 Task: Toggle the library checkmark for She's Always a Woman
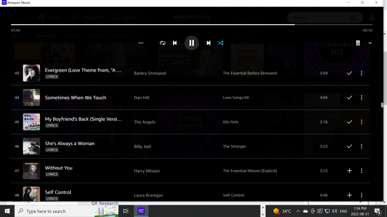click(x=350, y=146)
